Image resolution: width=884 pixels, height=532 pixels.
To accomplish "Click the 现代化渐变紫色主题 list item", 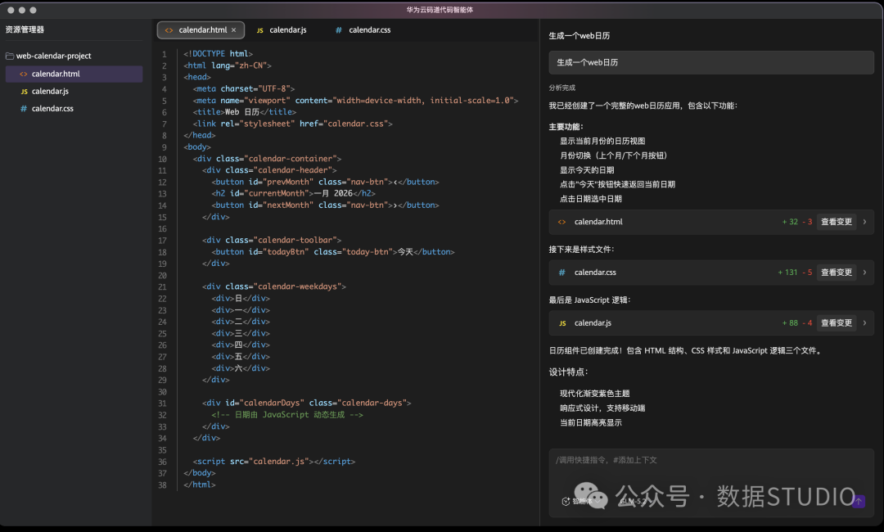I will coord(594,394).
